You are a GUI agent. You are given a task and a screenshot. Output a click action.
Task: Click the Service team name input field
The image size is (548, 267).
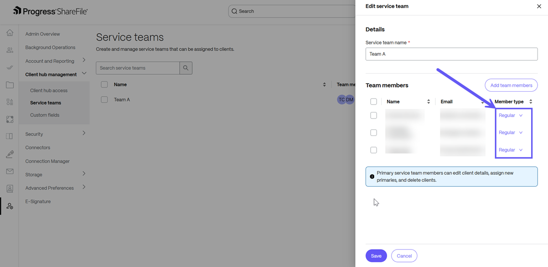click(451, 54)
